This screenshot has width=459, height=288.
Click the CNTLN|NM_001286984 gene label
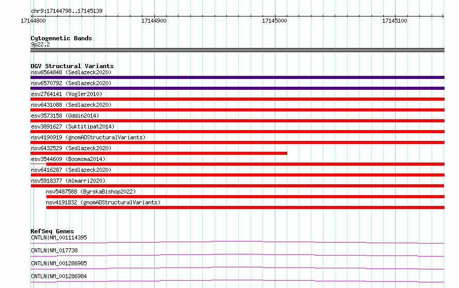[59, 276]
